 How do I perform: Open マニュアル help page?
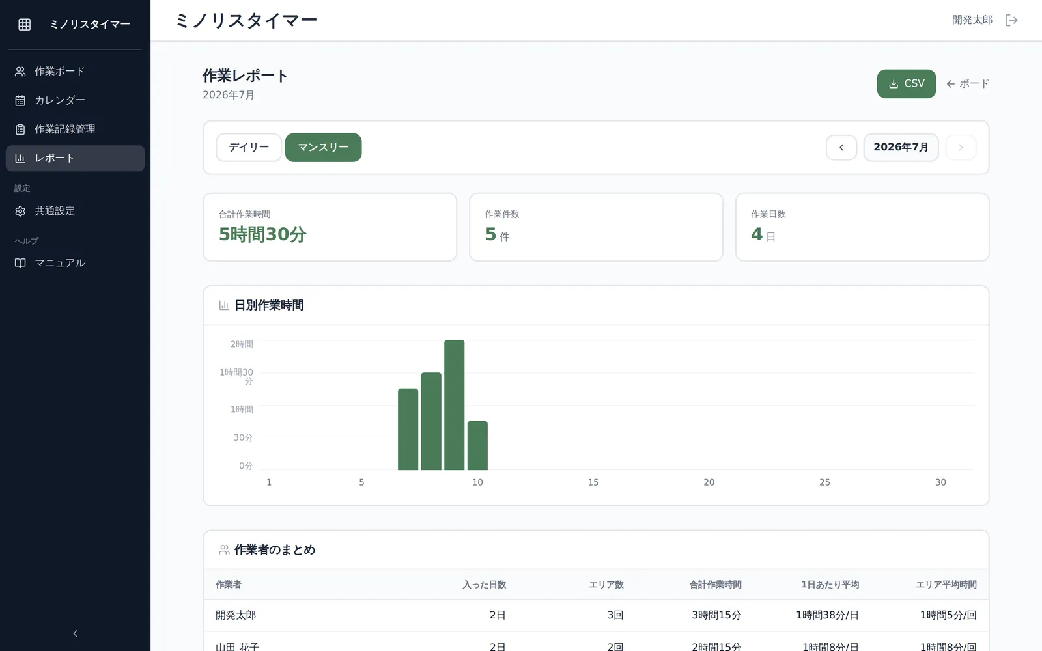tap(75, 263)
